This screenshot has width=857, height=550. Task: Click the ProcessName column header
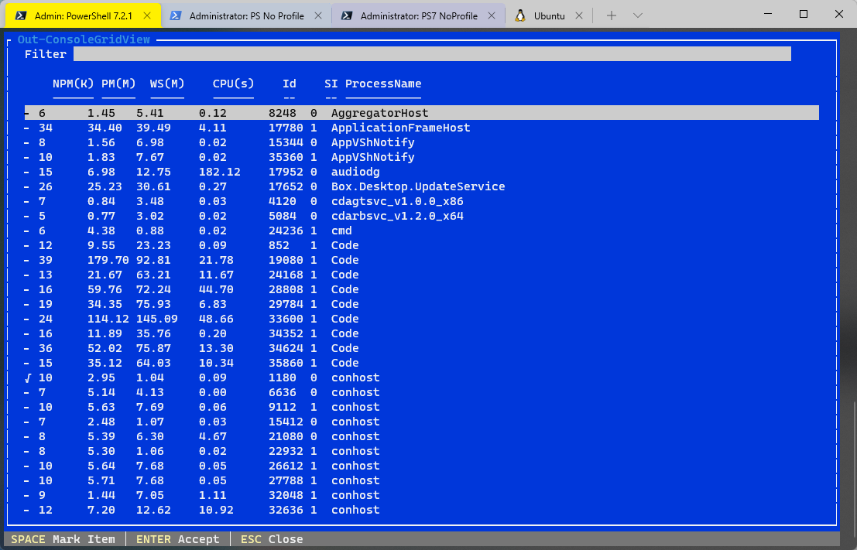click(382, 84)
